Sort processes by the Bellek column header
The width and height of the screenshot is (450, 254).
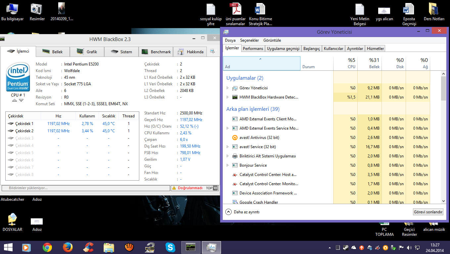[x=370, y=63]
